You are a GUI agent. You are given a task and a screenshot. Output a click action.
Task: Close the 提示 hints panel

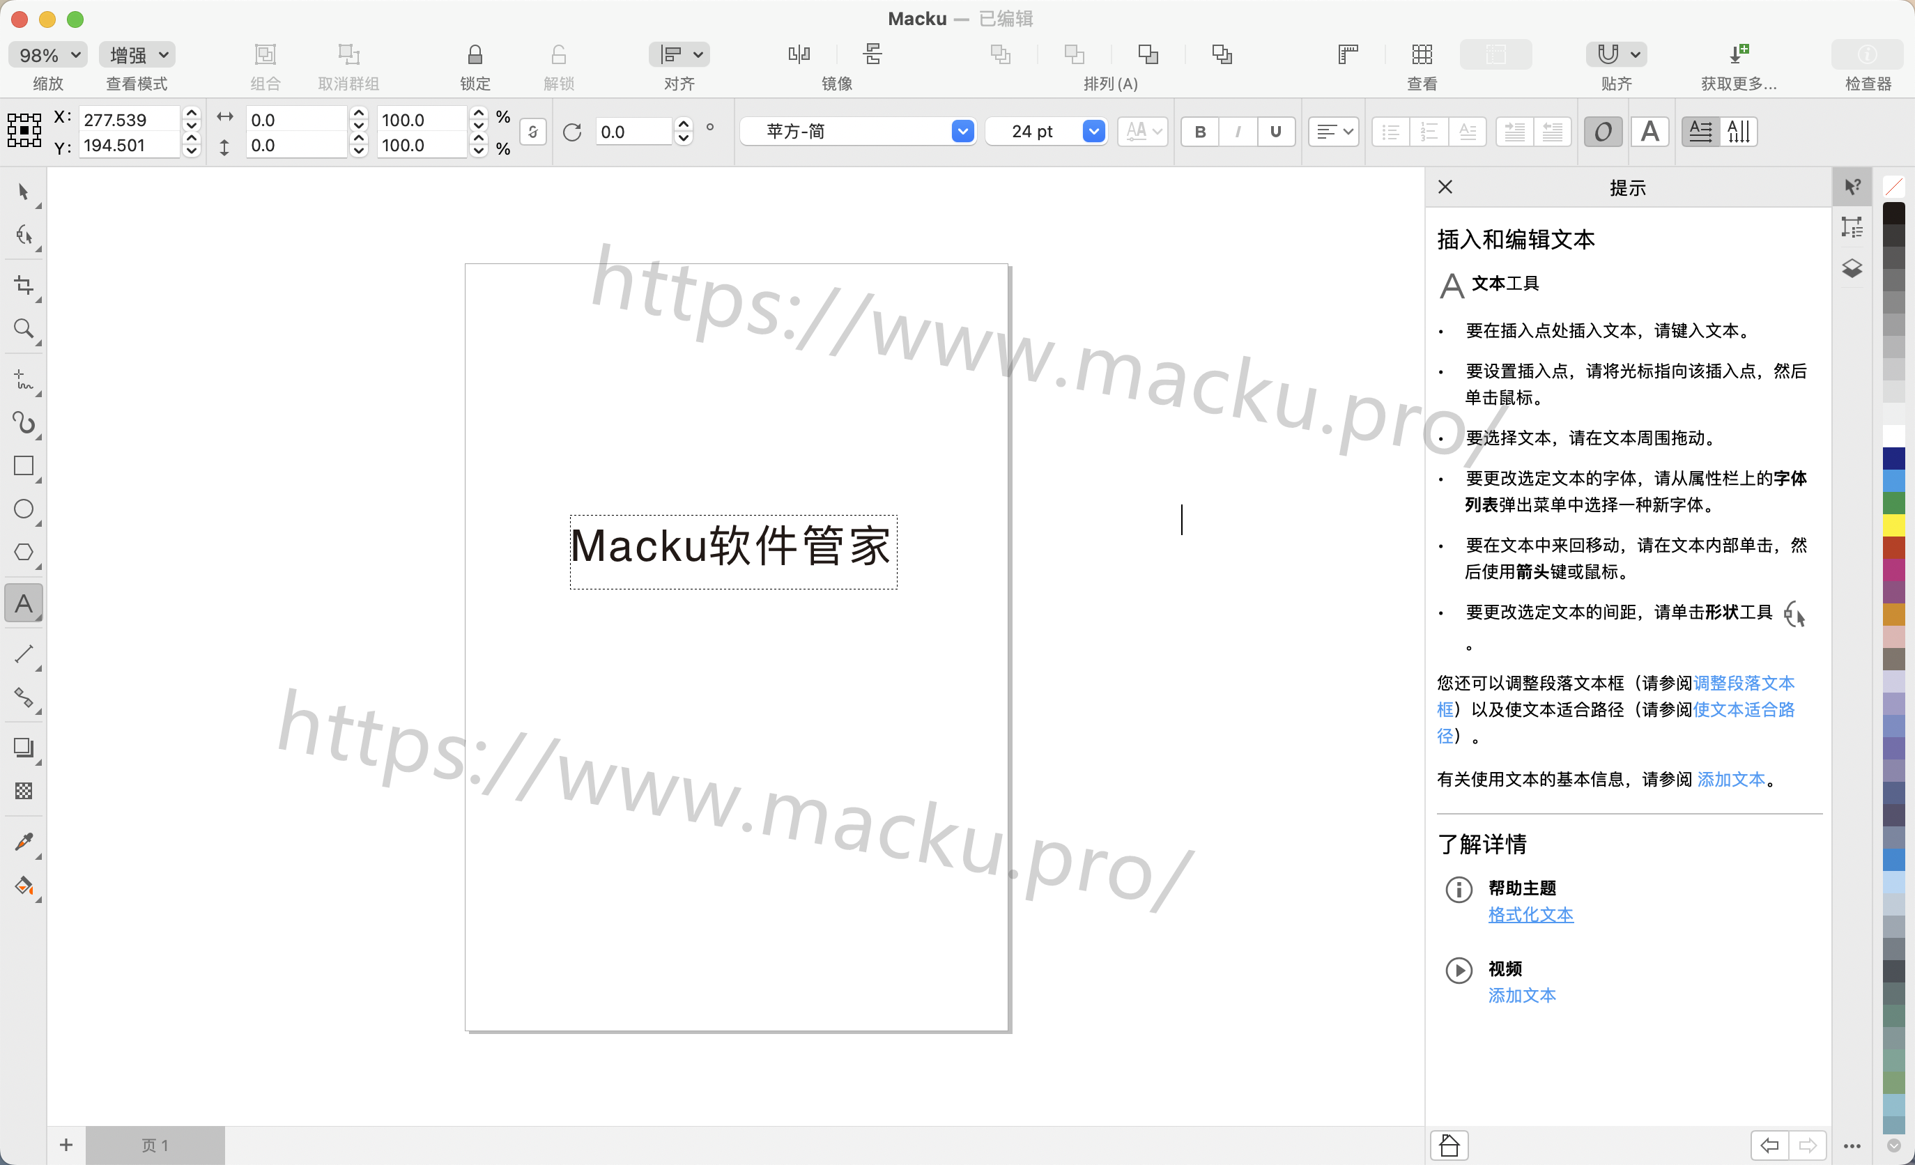pyautogui.click(x=1445, y=187)
